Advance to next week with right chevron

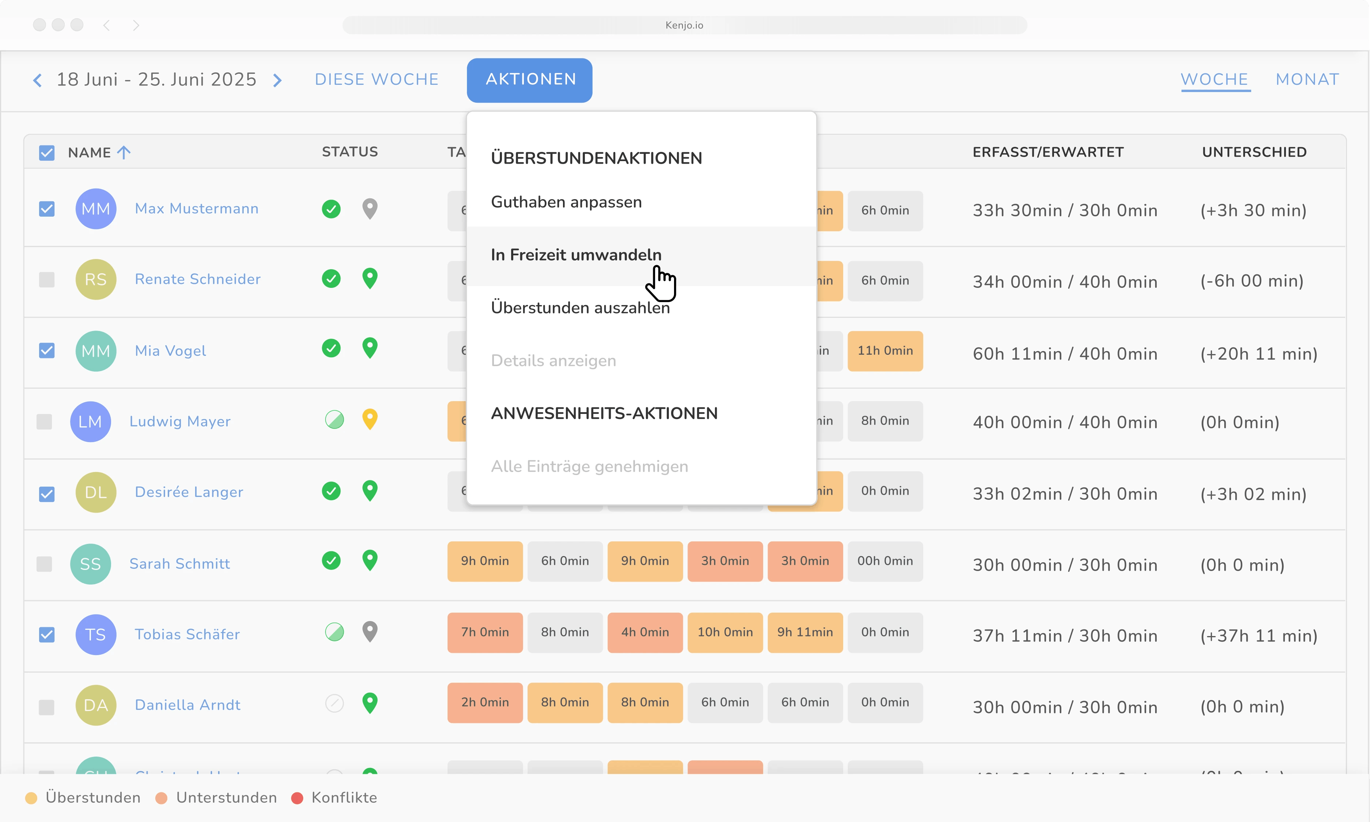[x=277, y=80]
